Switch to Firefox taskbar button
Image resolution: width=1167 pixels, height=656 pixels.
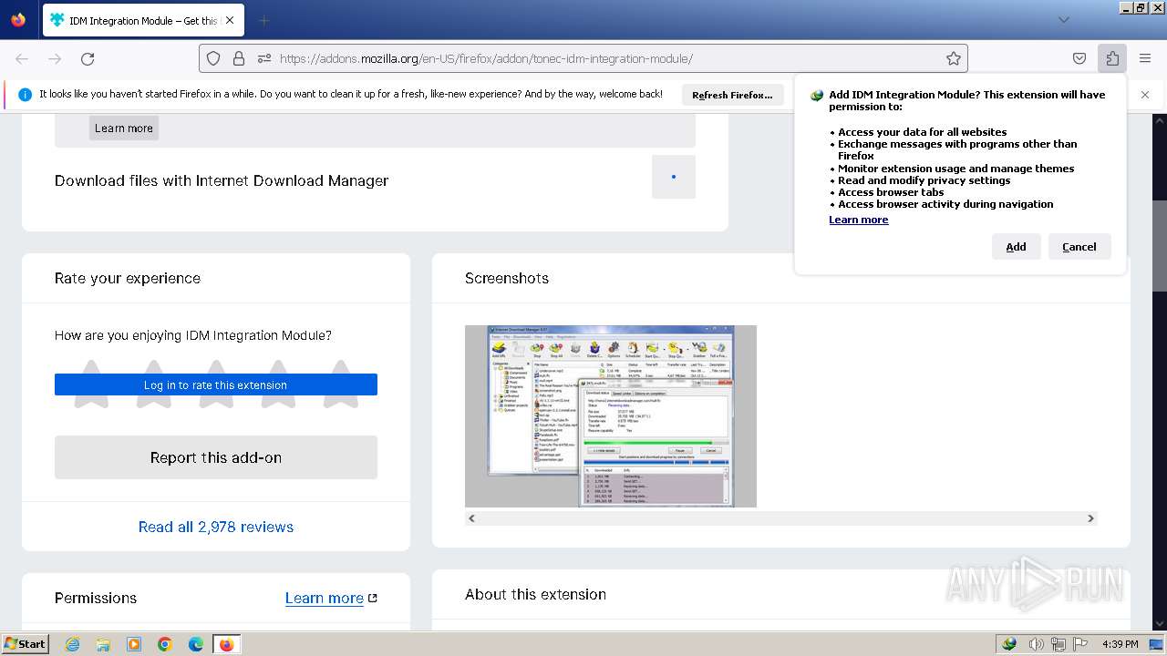click(226, 644)
